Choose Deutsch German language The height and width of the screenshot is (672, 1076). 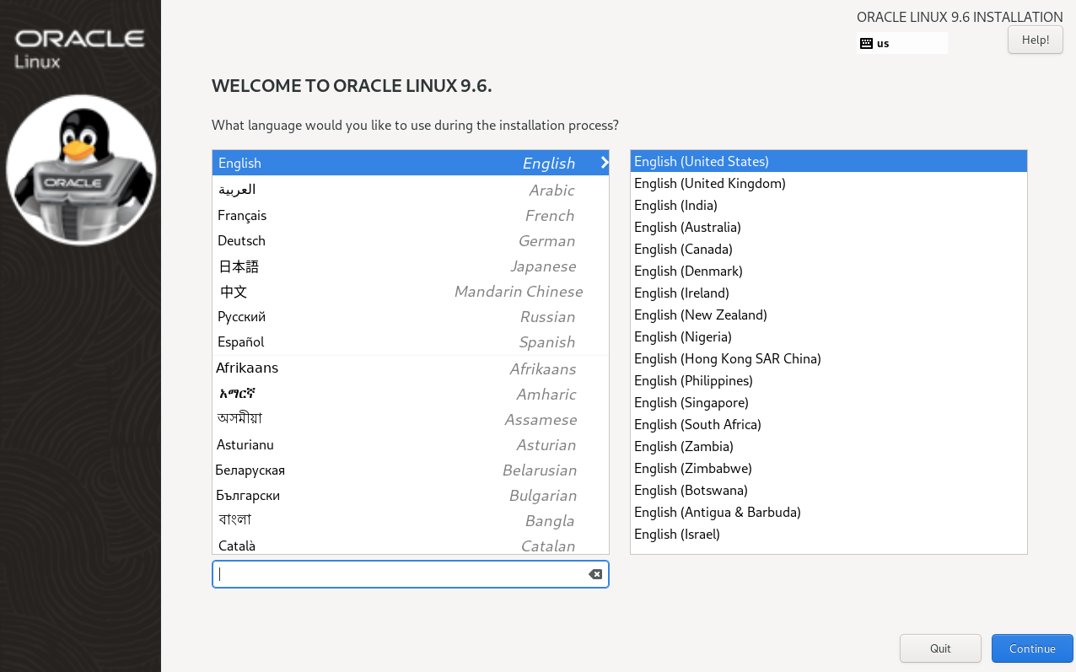point(242,241)
